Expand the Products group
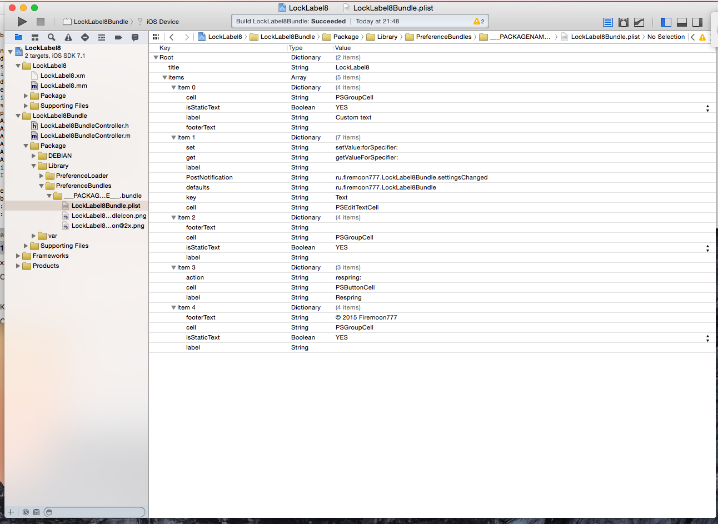The image size is (718, 524). pos(18,266)
